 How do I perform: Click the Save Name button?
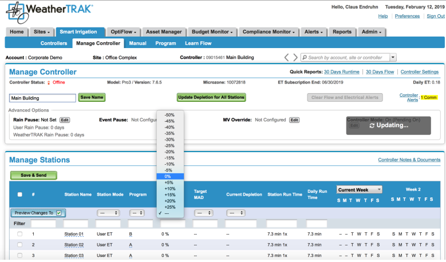[x=92, y=97]
